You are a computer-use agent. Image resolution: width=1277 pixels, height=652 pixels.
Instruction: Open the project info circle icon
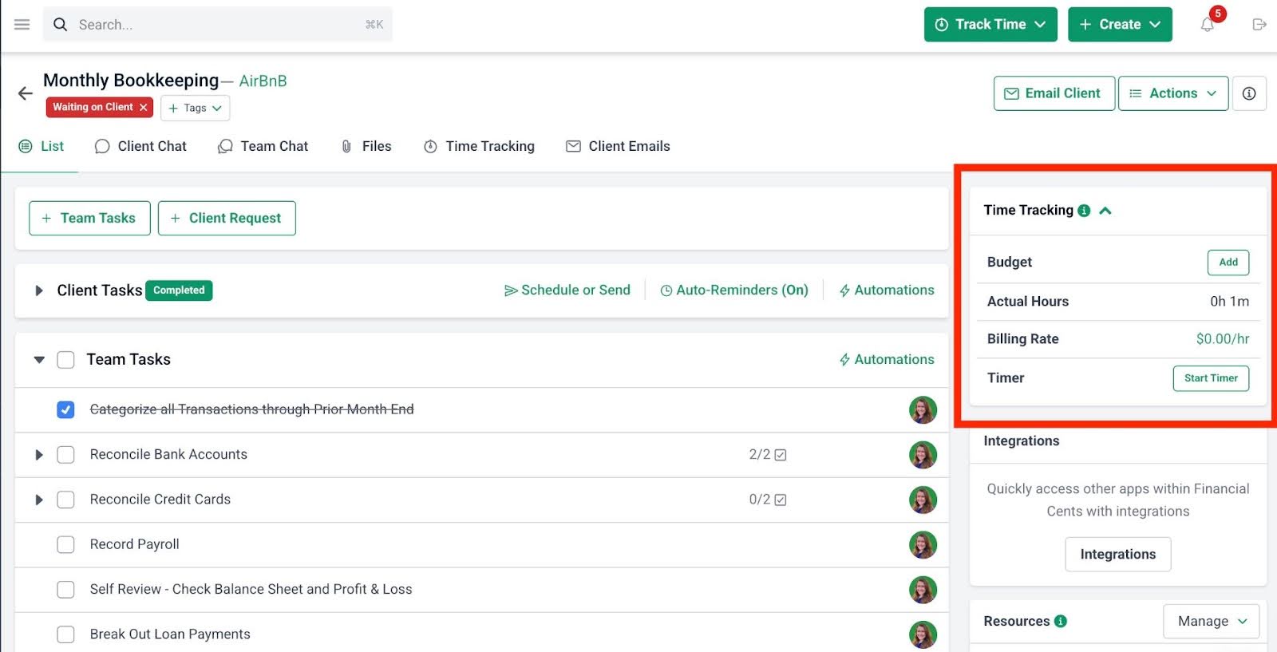(x=1249, y=93)
